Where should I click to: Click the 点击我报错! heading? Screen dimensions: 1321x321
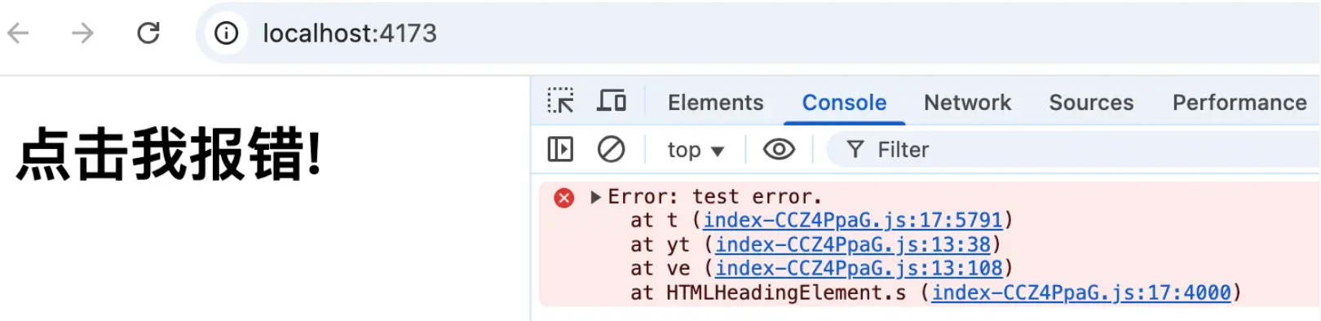point(169,153)
